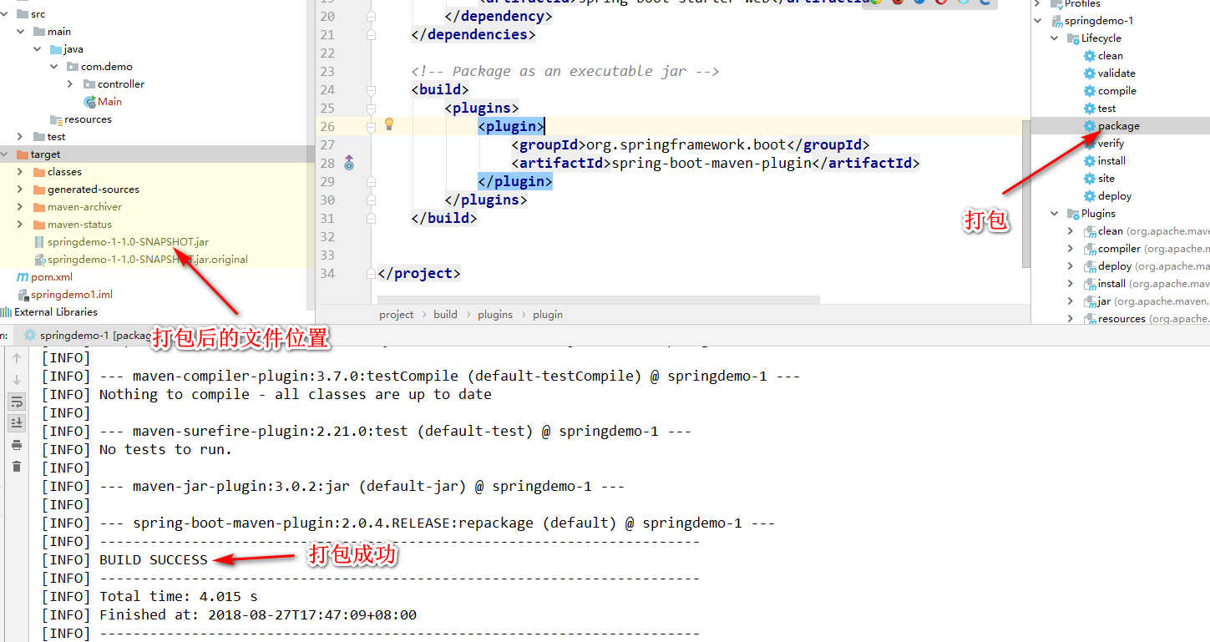The width and height of the screenshot is (1210, 642).
Task: Collapse the Lifecycle node in Maven panel
Action: 1055,38
